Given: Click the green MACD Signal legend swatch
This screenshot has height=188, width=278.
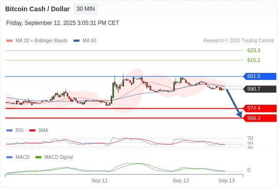Looking at the screenshot, I should pos(38,157).
